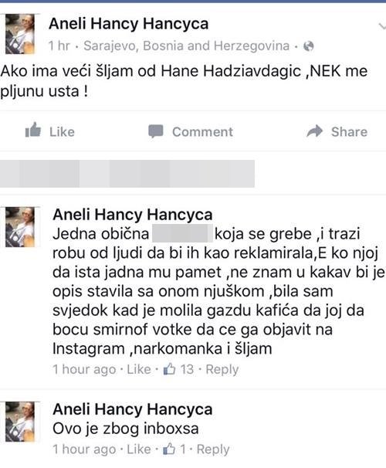Viewport: 386px width, 468px height.
Task: Click Aneli Hancy Hancyca name in post header
Action: click(x=129, y=24)
